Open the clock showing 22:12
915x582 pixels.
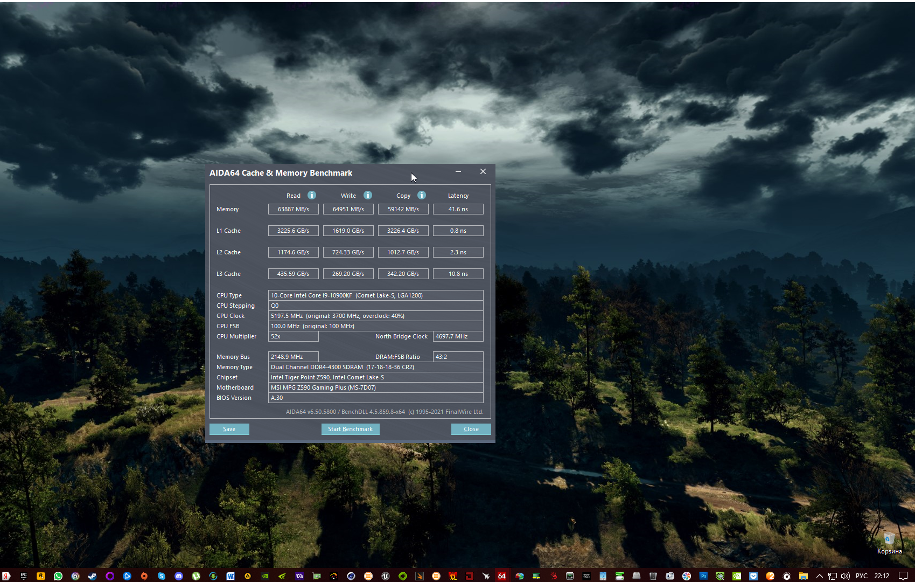(882, 576)
